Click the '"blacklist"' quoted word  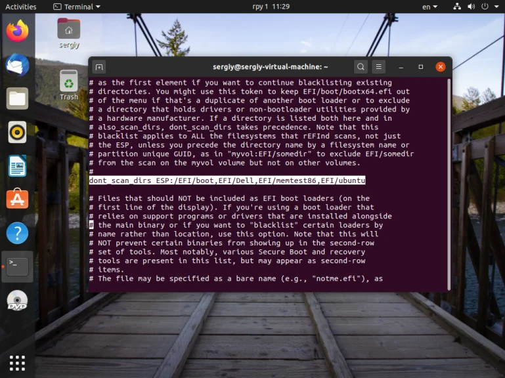(274, 225)
